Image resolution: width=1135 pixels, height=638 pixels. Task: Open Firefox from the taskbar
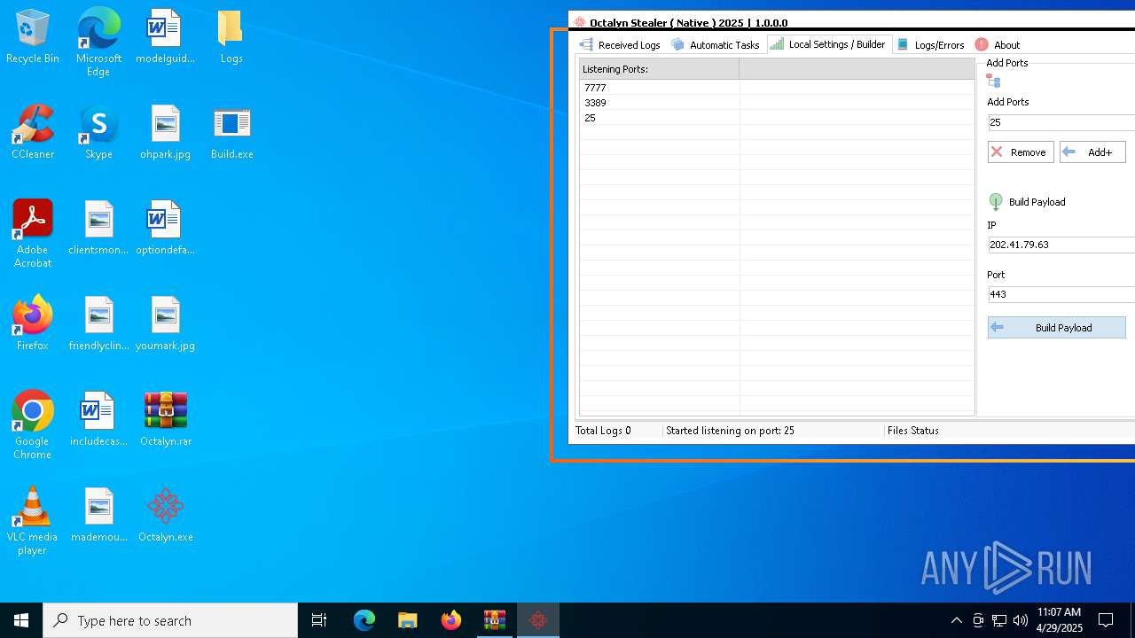[450, 620]
